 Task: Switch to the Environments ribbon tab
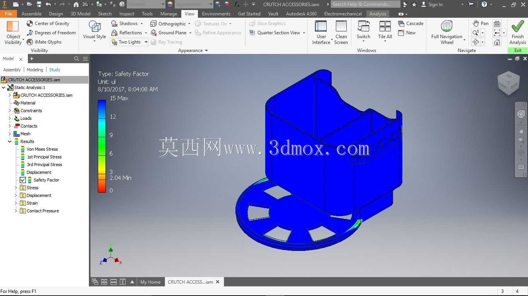point(216,13)
